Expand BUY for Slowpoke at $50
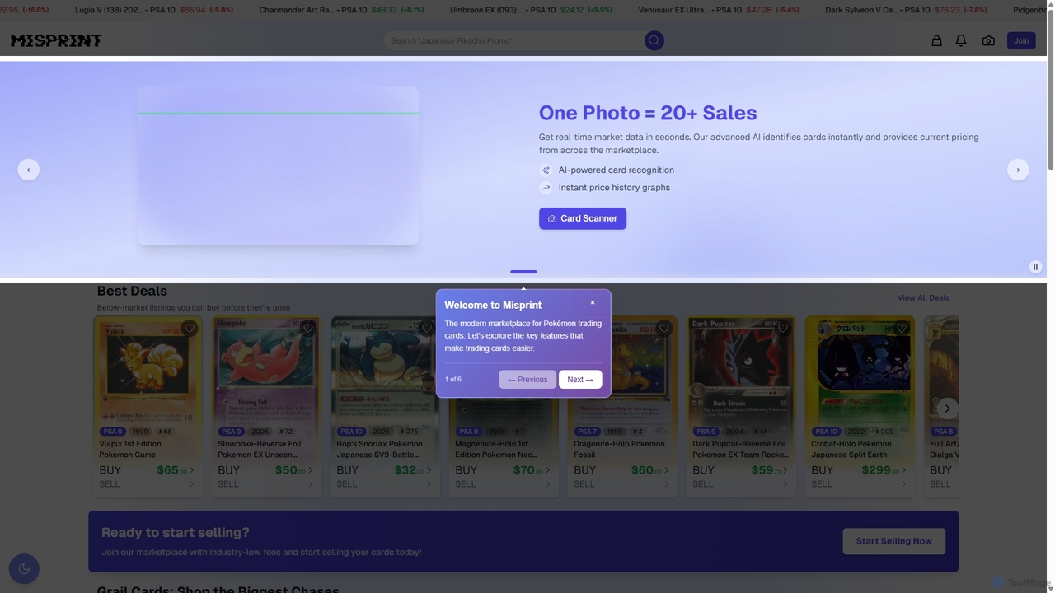 (265, 470)
